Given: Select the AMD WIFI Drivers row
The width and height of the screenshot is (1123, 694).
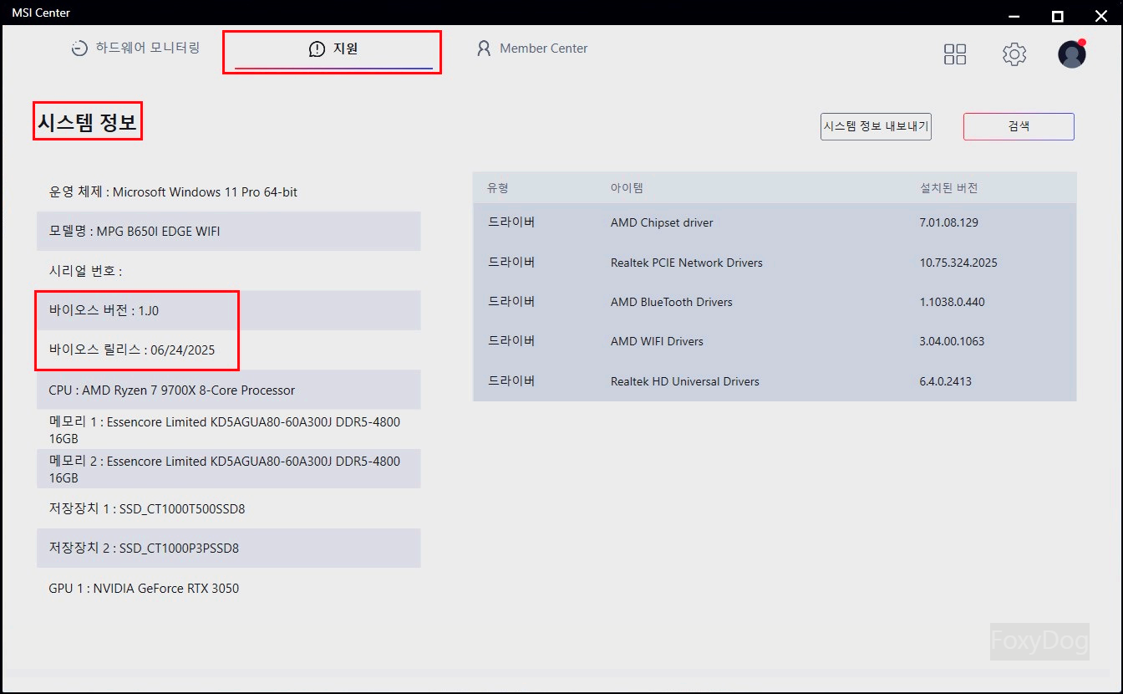Looking at the screenshot, I should (775, 341).
